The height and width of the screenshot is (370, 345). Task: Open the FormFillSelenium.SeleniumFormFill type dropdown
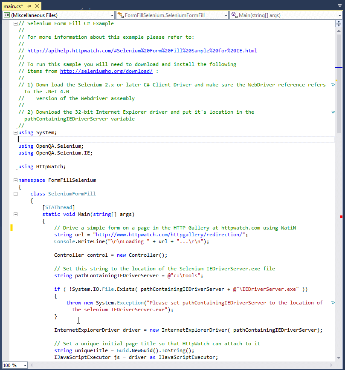tap(225, 15)
